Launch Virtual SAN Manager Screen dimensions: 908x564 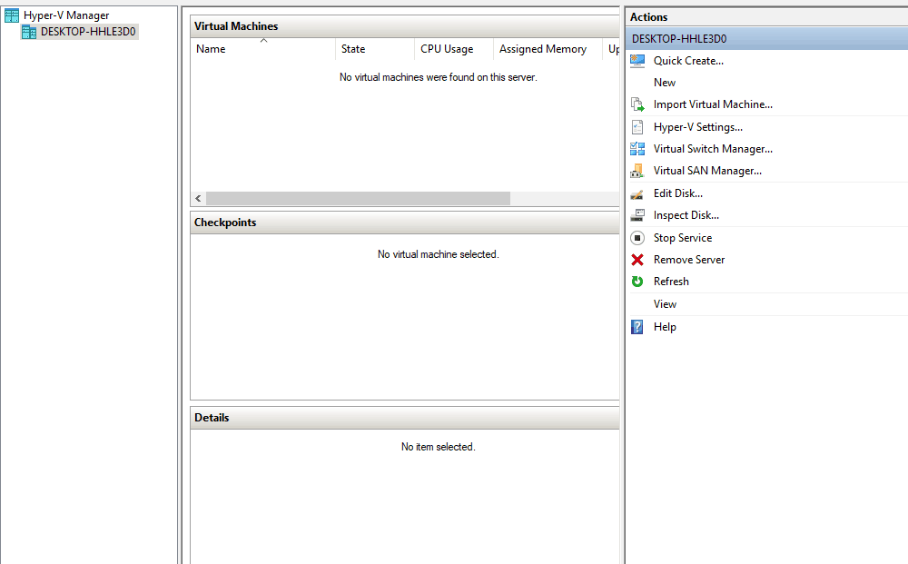point(707,171)
